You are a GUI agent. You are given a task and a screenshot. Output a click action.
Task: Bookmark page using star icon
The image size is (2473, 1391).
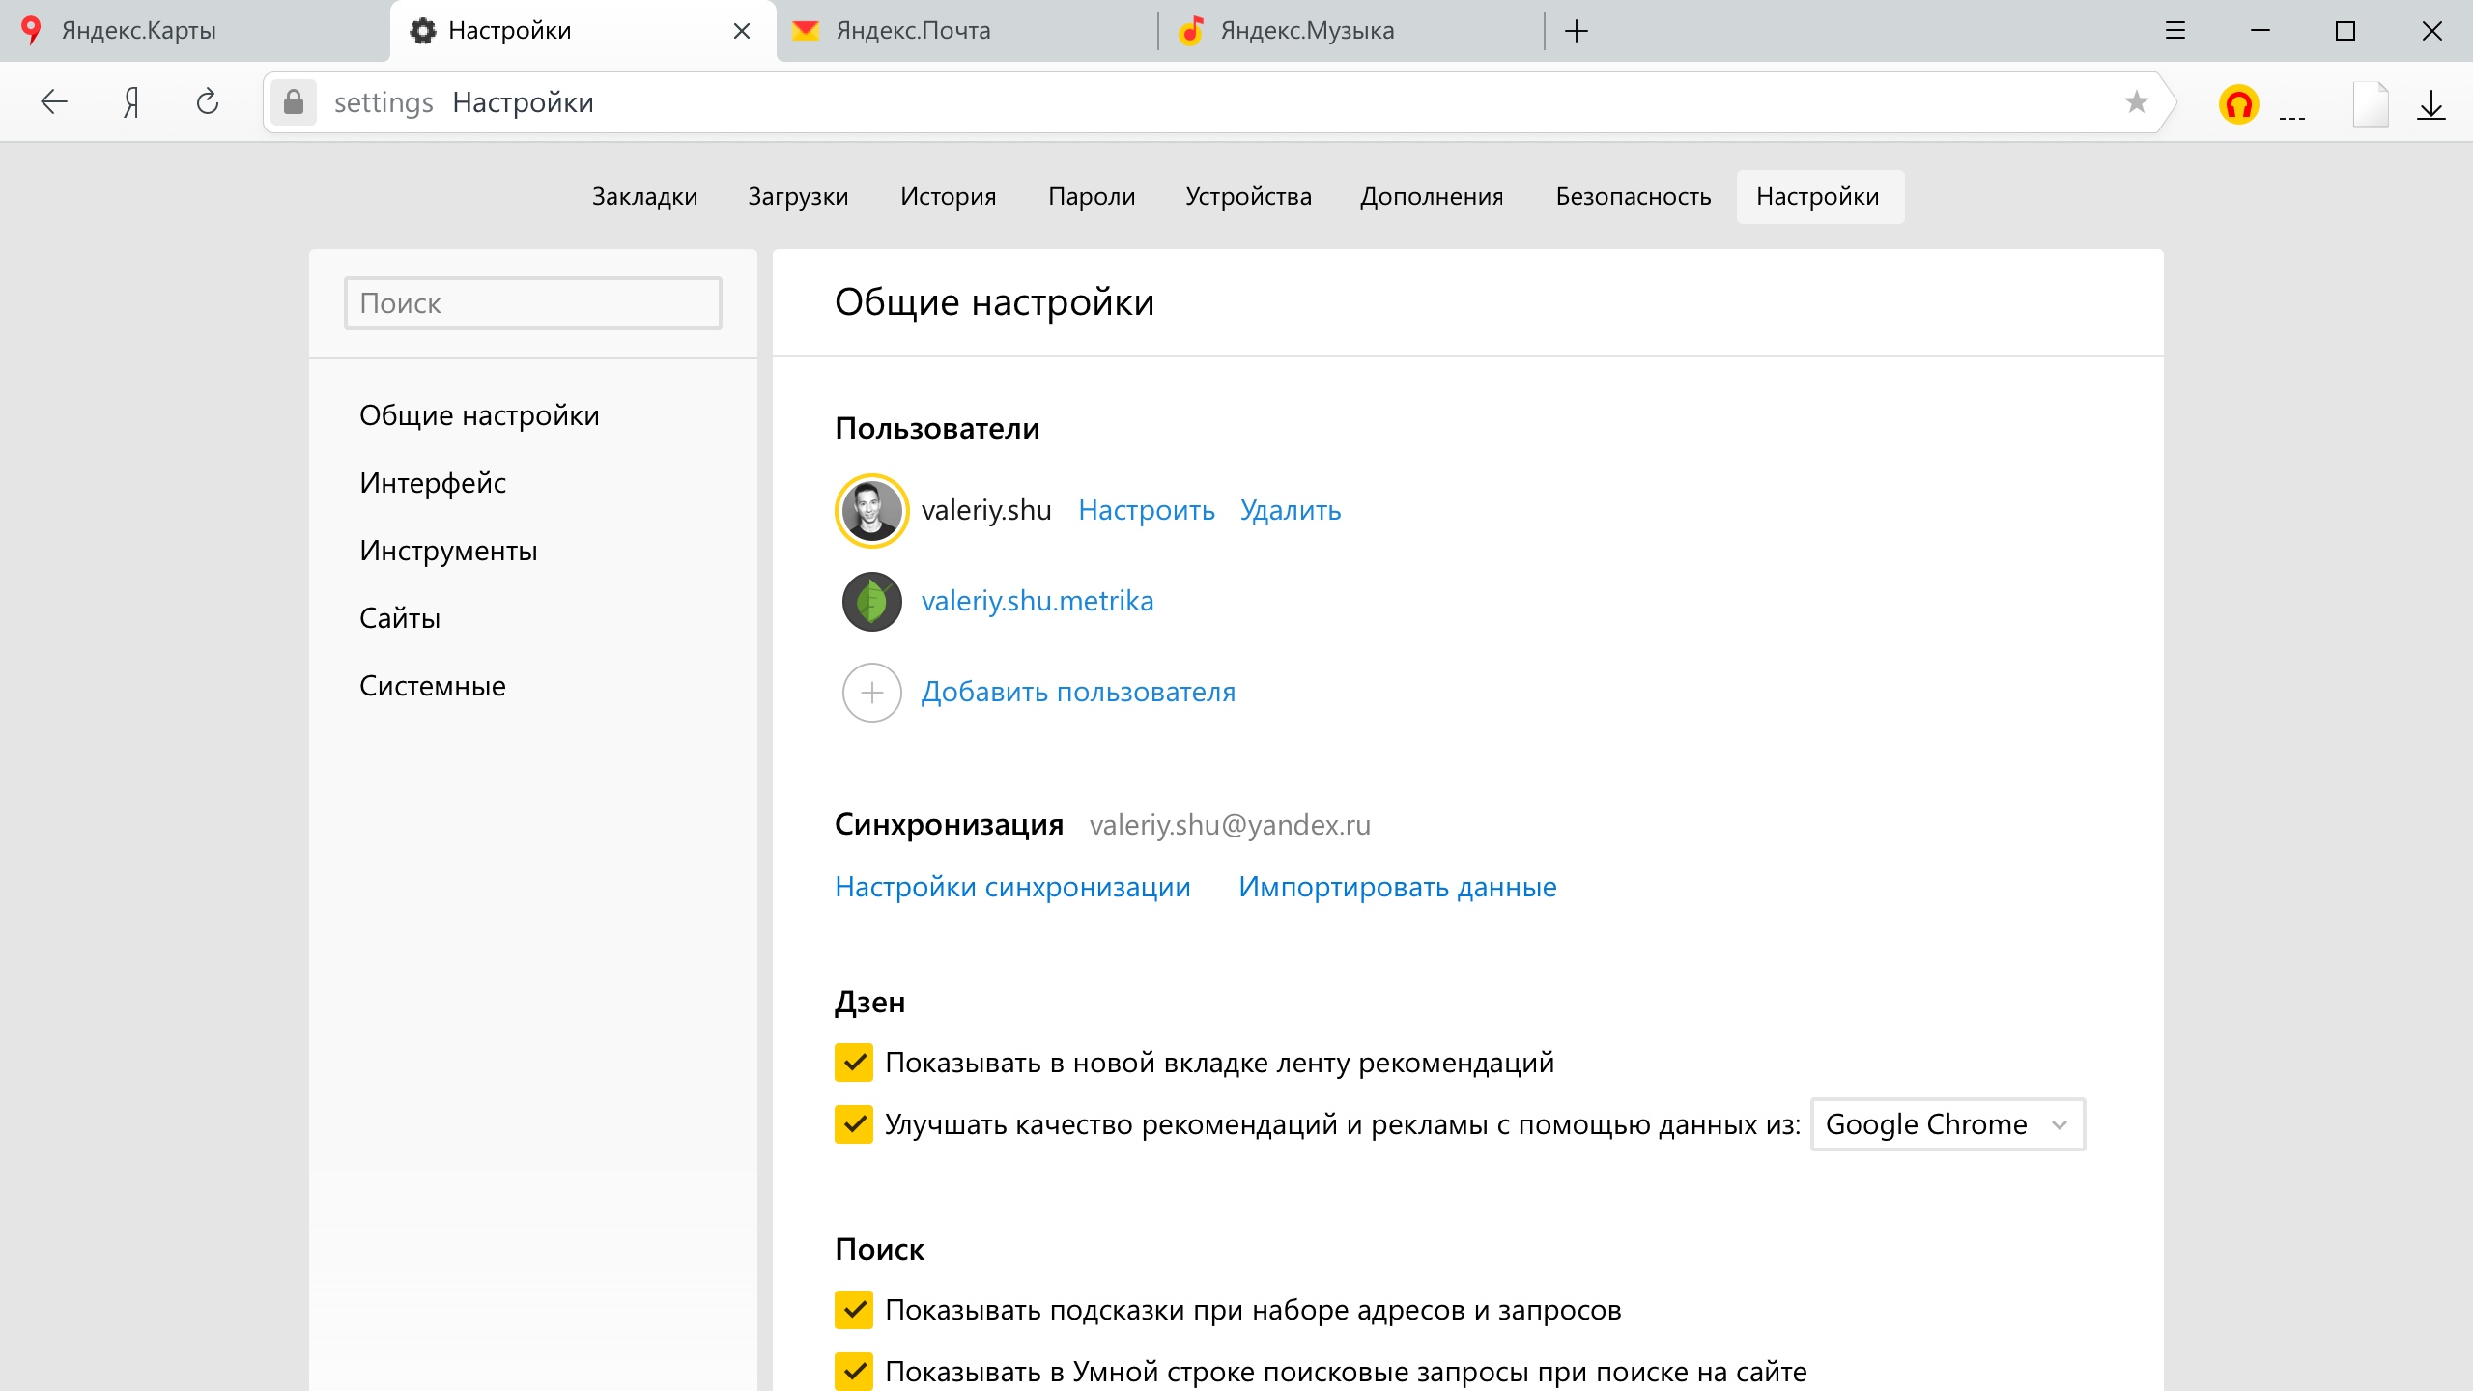2136,101
